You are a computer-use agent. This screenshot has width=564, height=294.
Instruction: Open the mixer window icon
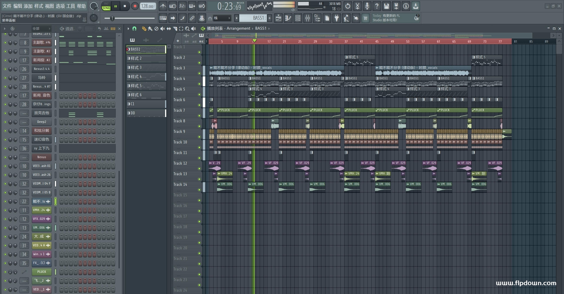(x=307, y=18)
